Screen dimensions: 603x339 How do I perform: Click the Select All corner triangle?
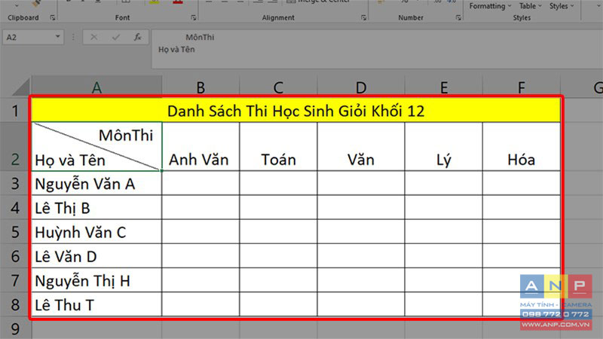[21, 87]
